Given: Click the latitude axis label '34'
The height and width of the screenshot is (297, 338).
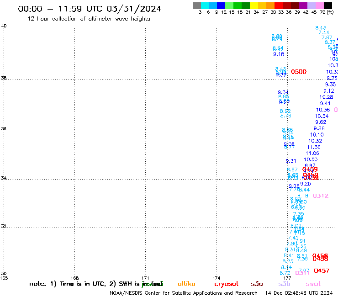Looking at the screenshot, I should coord(4,178).
